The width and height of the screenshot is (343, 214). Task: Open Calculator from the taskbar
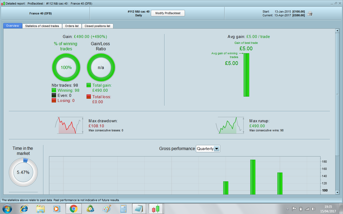(123, 209)
